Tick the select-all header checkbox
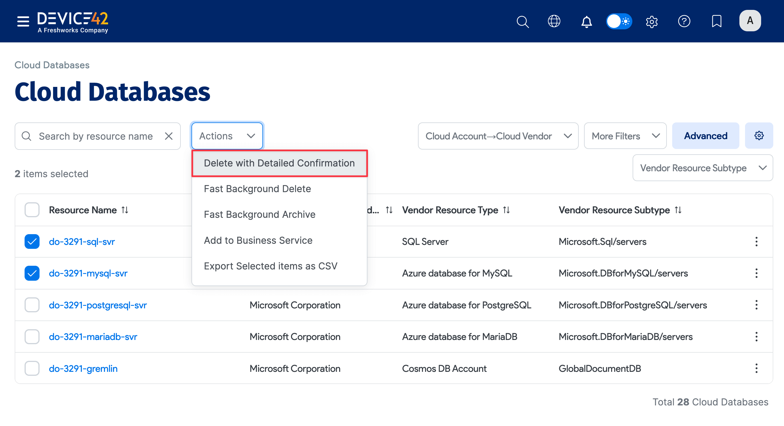The width and height of the screenshot is (784, 426). coord(32,210)
